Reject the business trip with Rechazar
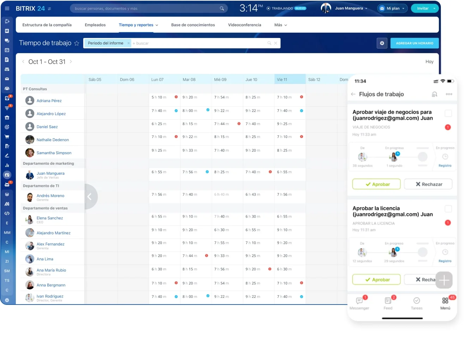Screen dimensions: 474x338 tap(428, 184)
